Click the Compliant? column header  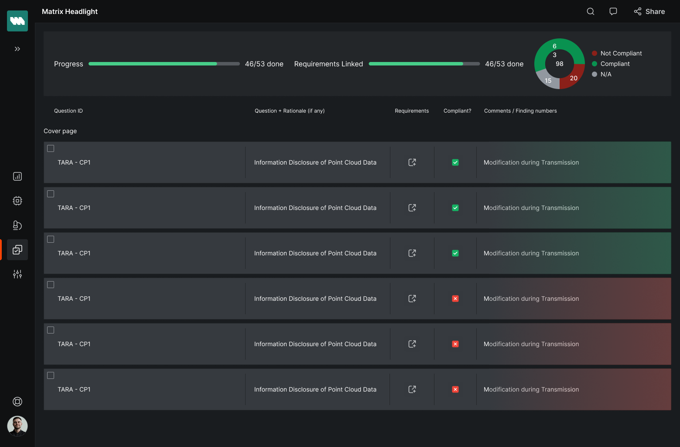coord(458,111)
